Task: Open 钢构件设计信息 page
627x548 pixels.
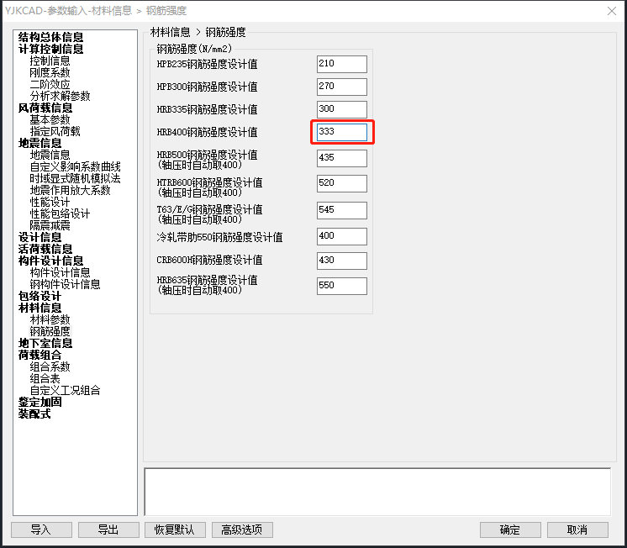Action: click(66, 284)
